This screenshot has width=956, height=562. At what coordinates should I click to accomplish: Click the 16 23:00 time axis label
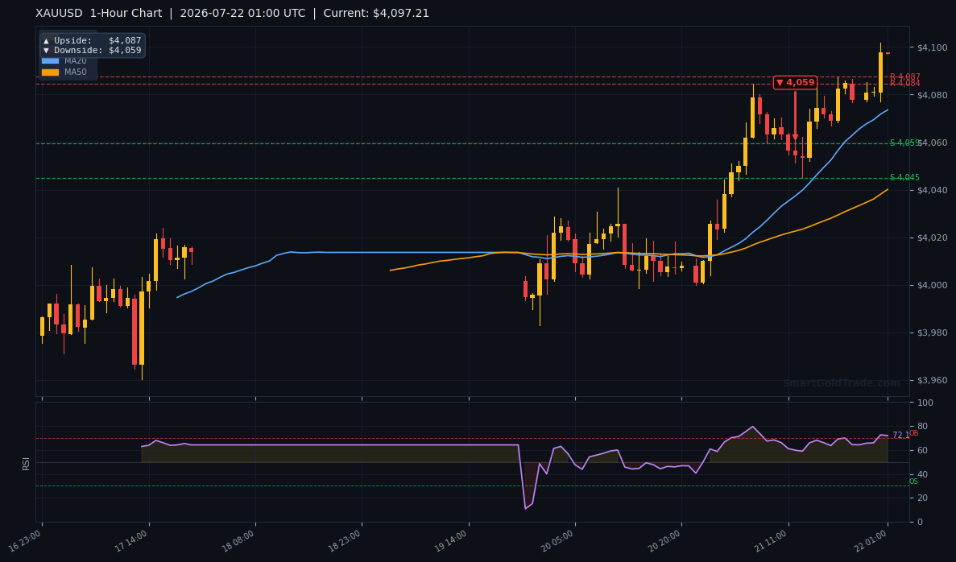coord(26,541)
